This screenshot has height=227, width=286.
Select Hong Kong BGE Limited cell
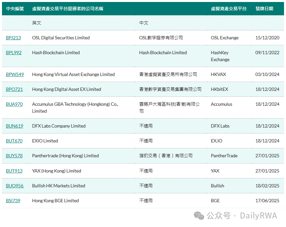pyautogui.click(x=55, y=201)
